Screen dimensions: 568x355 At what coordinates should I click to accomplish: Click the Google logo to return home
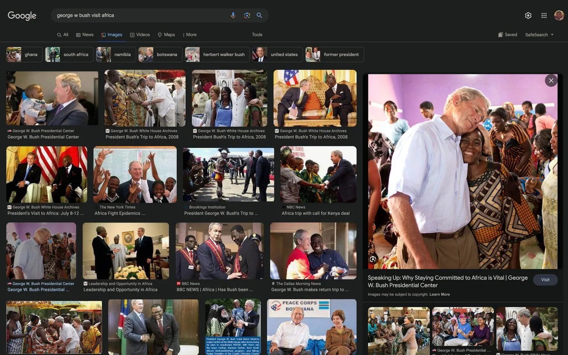click(22, 16)
